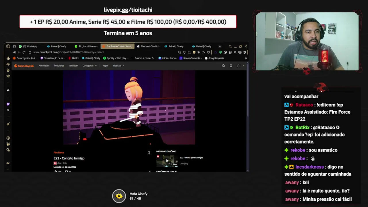
Task: Open the Jogos menu item
Action: tap(106, 66)
